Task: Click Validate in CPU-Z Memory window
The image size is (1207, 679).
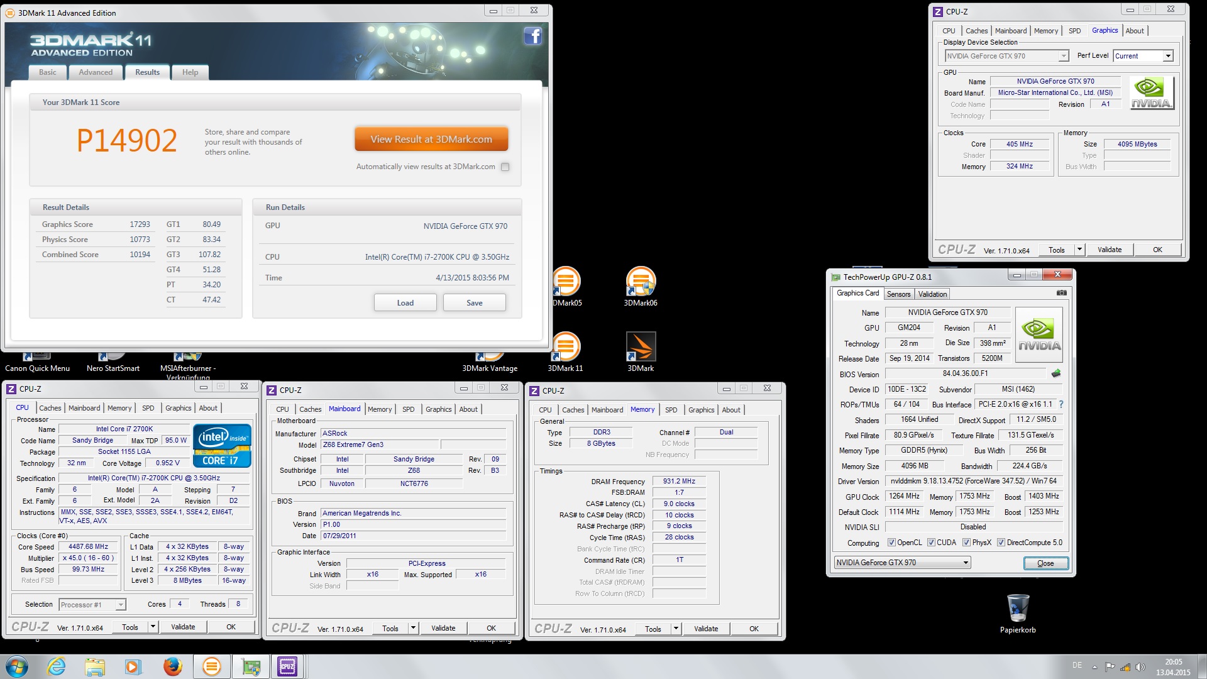Action: point(706,629)
